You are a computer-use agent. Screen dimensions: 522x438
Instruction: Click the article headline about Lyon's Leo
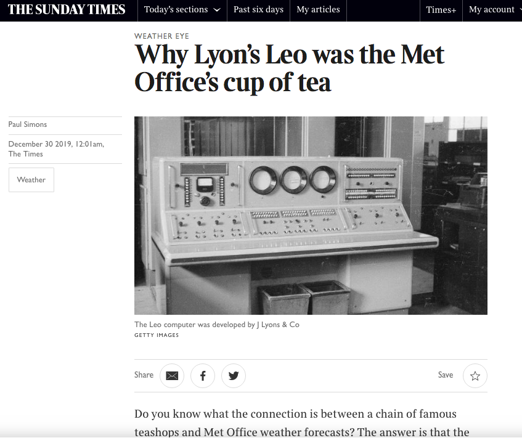pos(289,68)
